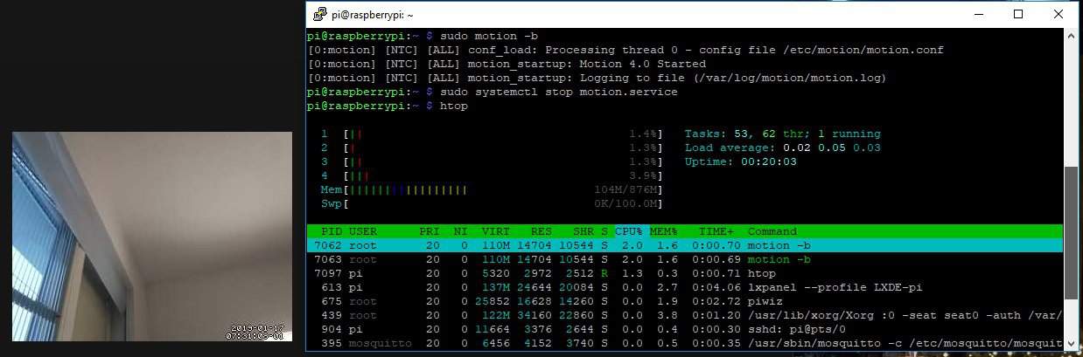Sort htop list by PID column header

[332, 231]
